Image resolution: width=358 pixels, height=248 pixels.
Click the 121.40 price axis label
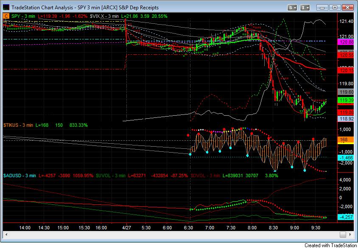click(347, 21)
